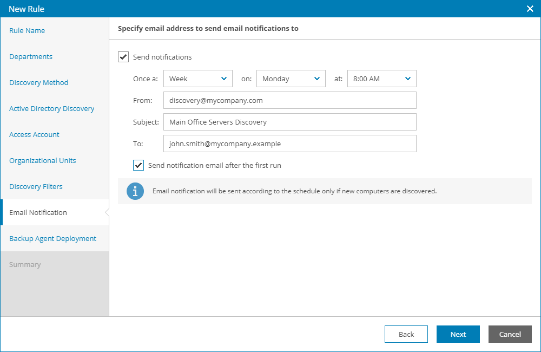
Task: Toggle Send notification email after first run
Action: (139, 165)
